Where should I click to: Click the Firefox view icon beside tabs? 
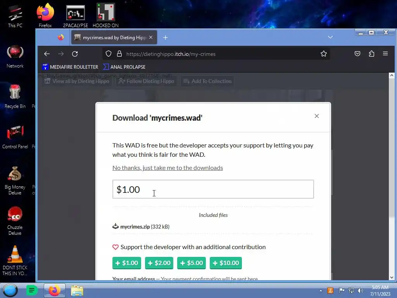pyautogui.click(x=61, y=37)
